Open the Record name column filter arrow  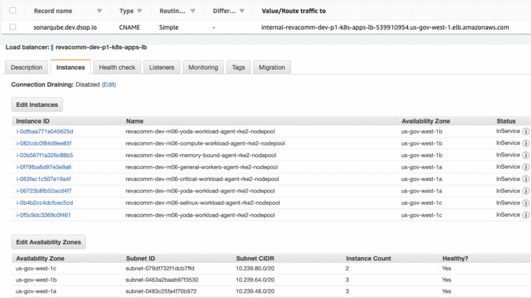click(99, 11)
